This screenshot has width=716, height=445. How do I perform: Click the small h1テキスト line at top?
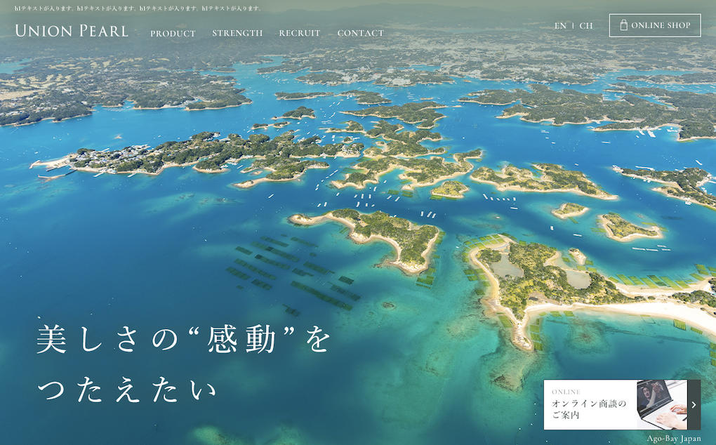tap(139, 8)
